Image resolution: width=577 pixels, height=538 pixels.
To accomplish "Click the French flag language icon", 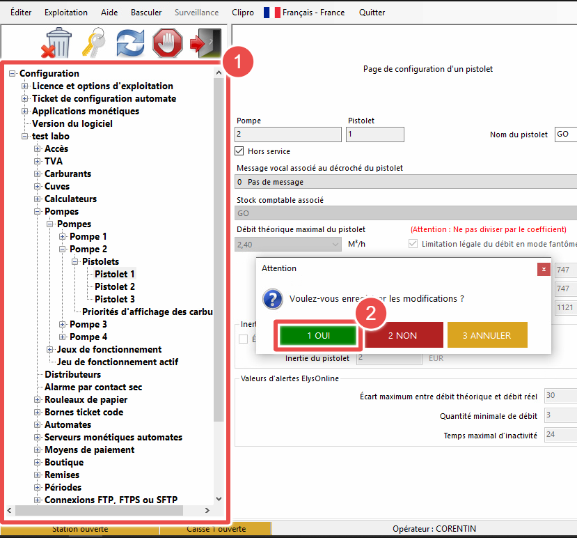I will pyautogui.click(x=271, y=13).
